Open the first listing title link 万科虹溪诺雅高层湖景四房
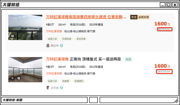 click(86, 17)
